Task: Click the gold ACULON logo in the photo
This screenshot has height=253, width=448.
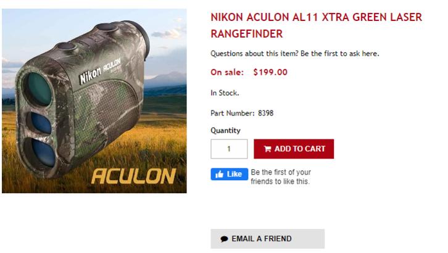Action: click(133, 176)
